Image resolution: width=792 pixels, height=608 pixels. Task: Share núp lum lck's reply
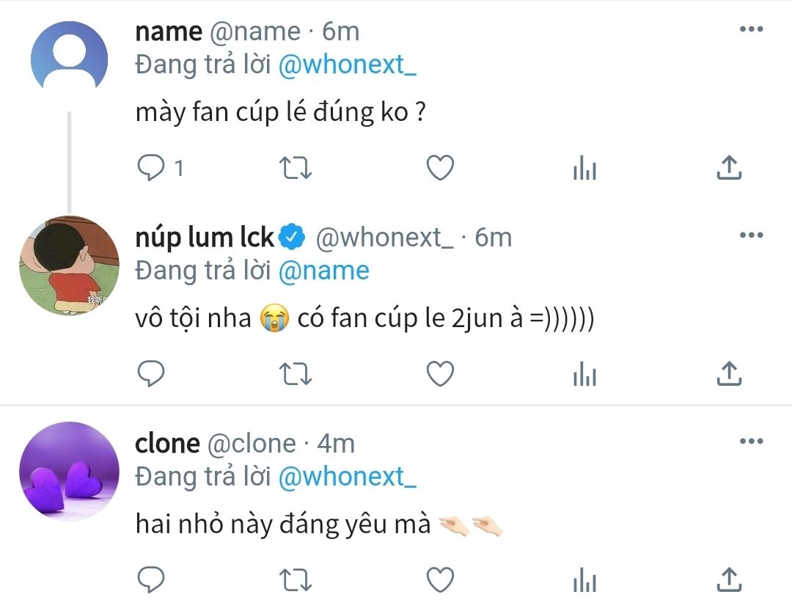point(729,373)
